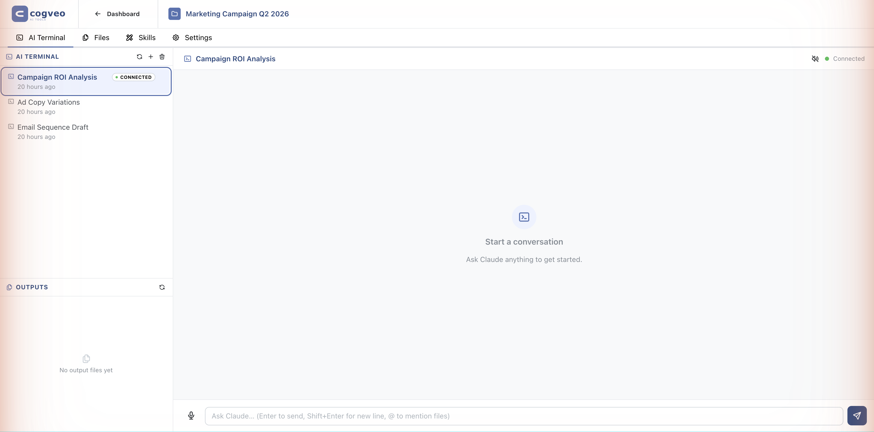This screenshot has width=874, height=432.
Task: Click the microphone icon for voice input
Action: point(191,416)
